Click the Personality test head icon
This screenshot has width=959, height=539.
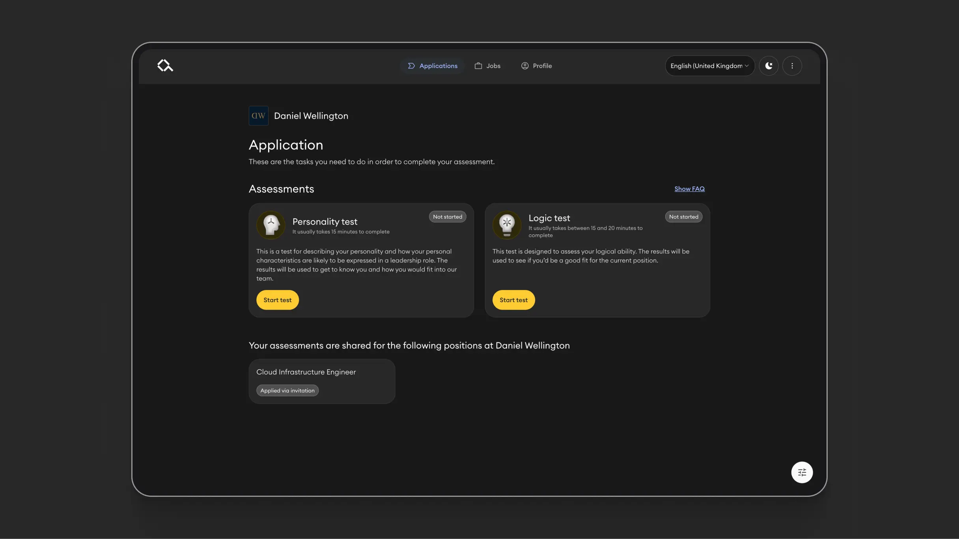(271, 225)
